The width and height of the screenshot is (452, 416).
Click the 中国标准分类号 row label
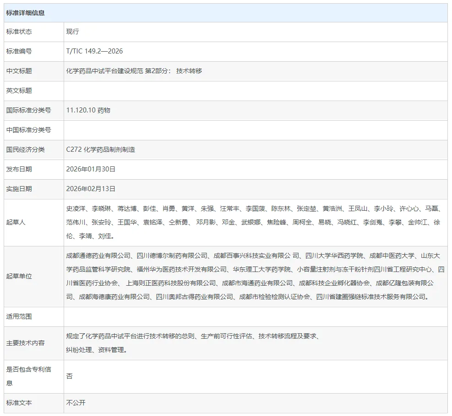(x=28, y=130)
